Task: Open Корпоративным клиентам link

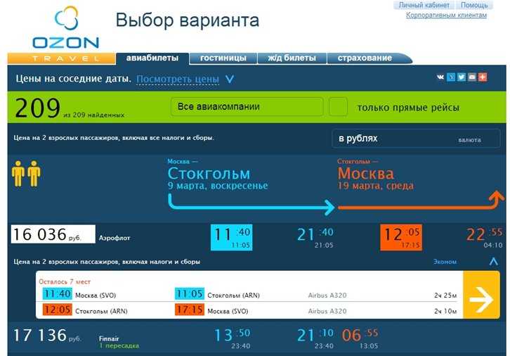Action: pyautogui.click(x=446, y=15)
